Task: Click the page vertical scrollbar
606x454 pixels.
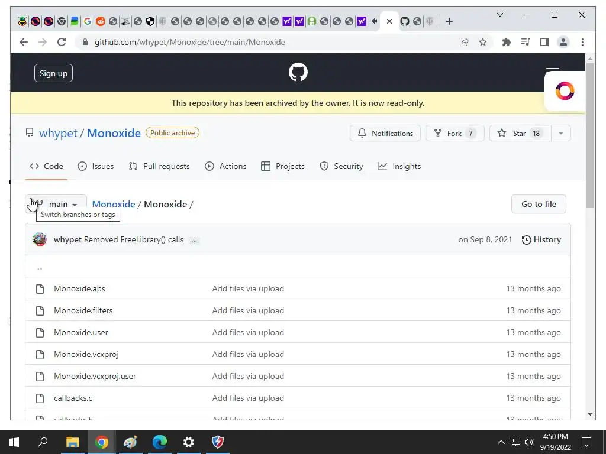Action: click(590, 135)
